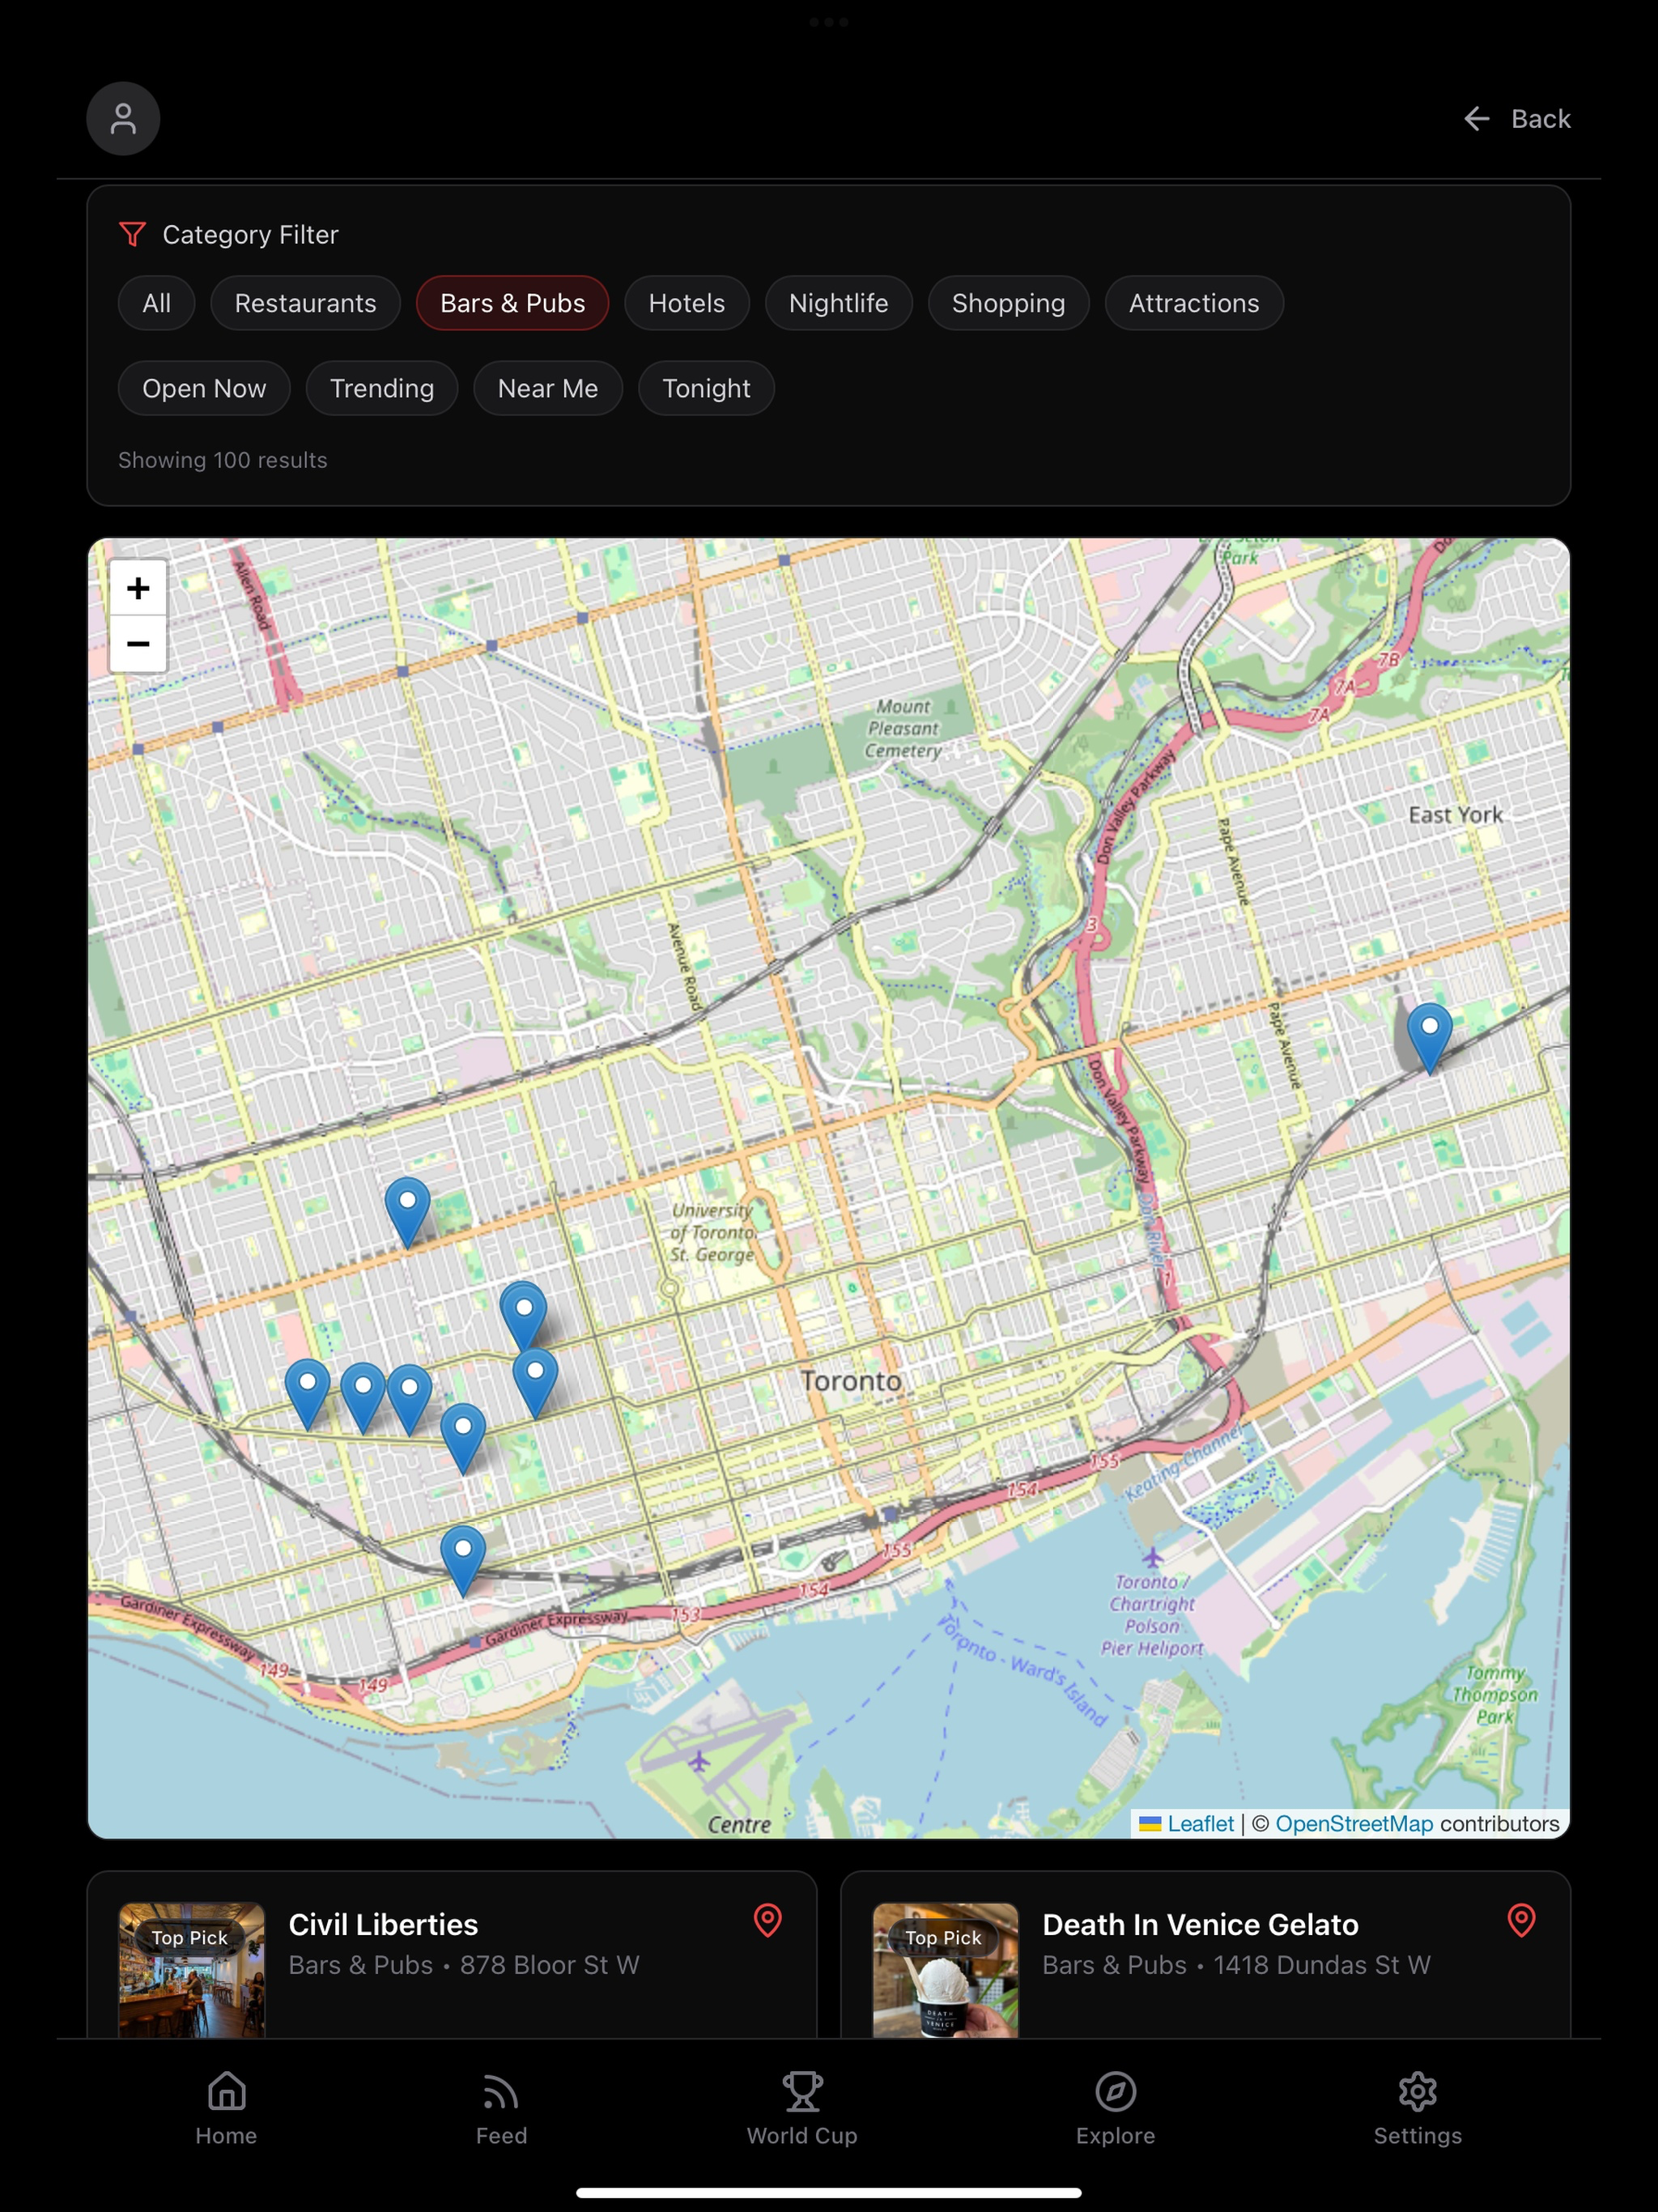The width and height of the screenshot is (1658, 2212).
Task: Switch to the Explore tab
Action: [1115, 2108]
